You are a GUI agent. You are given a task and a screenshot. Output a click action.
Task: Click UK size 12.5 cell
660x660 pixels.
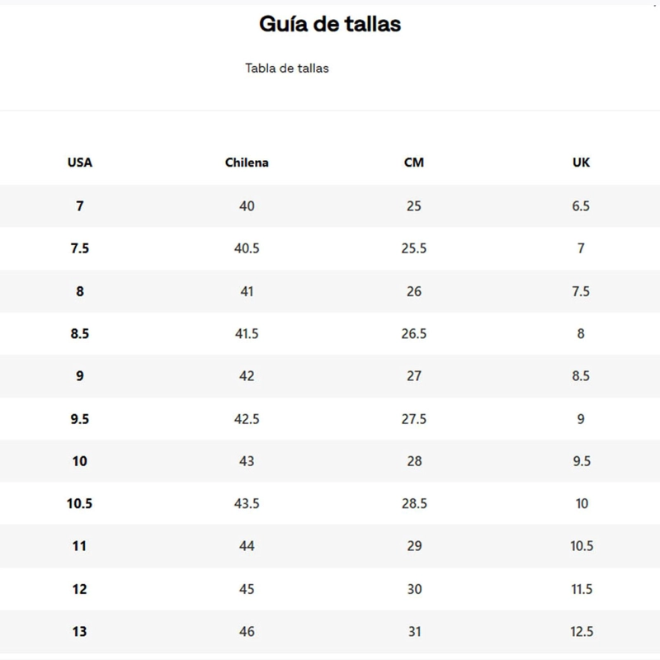pyautogui.click(x=582, y=631)
